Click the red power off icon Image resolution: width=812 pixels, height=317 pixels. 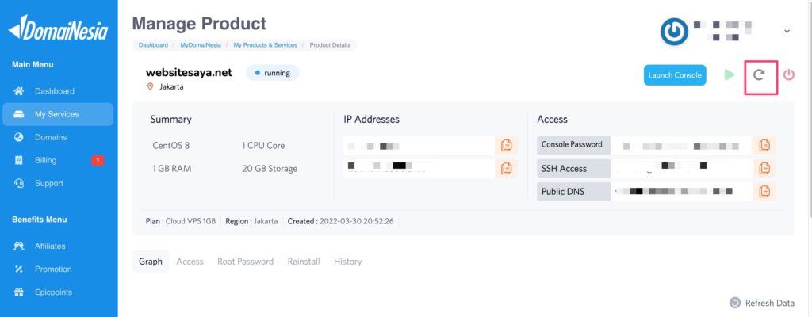[789, 75]
